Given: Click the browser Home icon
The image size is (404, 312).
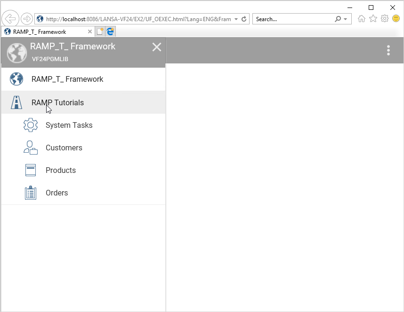Looking at the screenshot, I should coord(362,18).
